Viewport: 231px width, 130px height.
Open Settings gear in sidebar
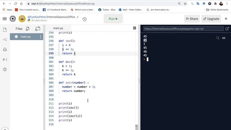[5, 69]
